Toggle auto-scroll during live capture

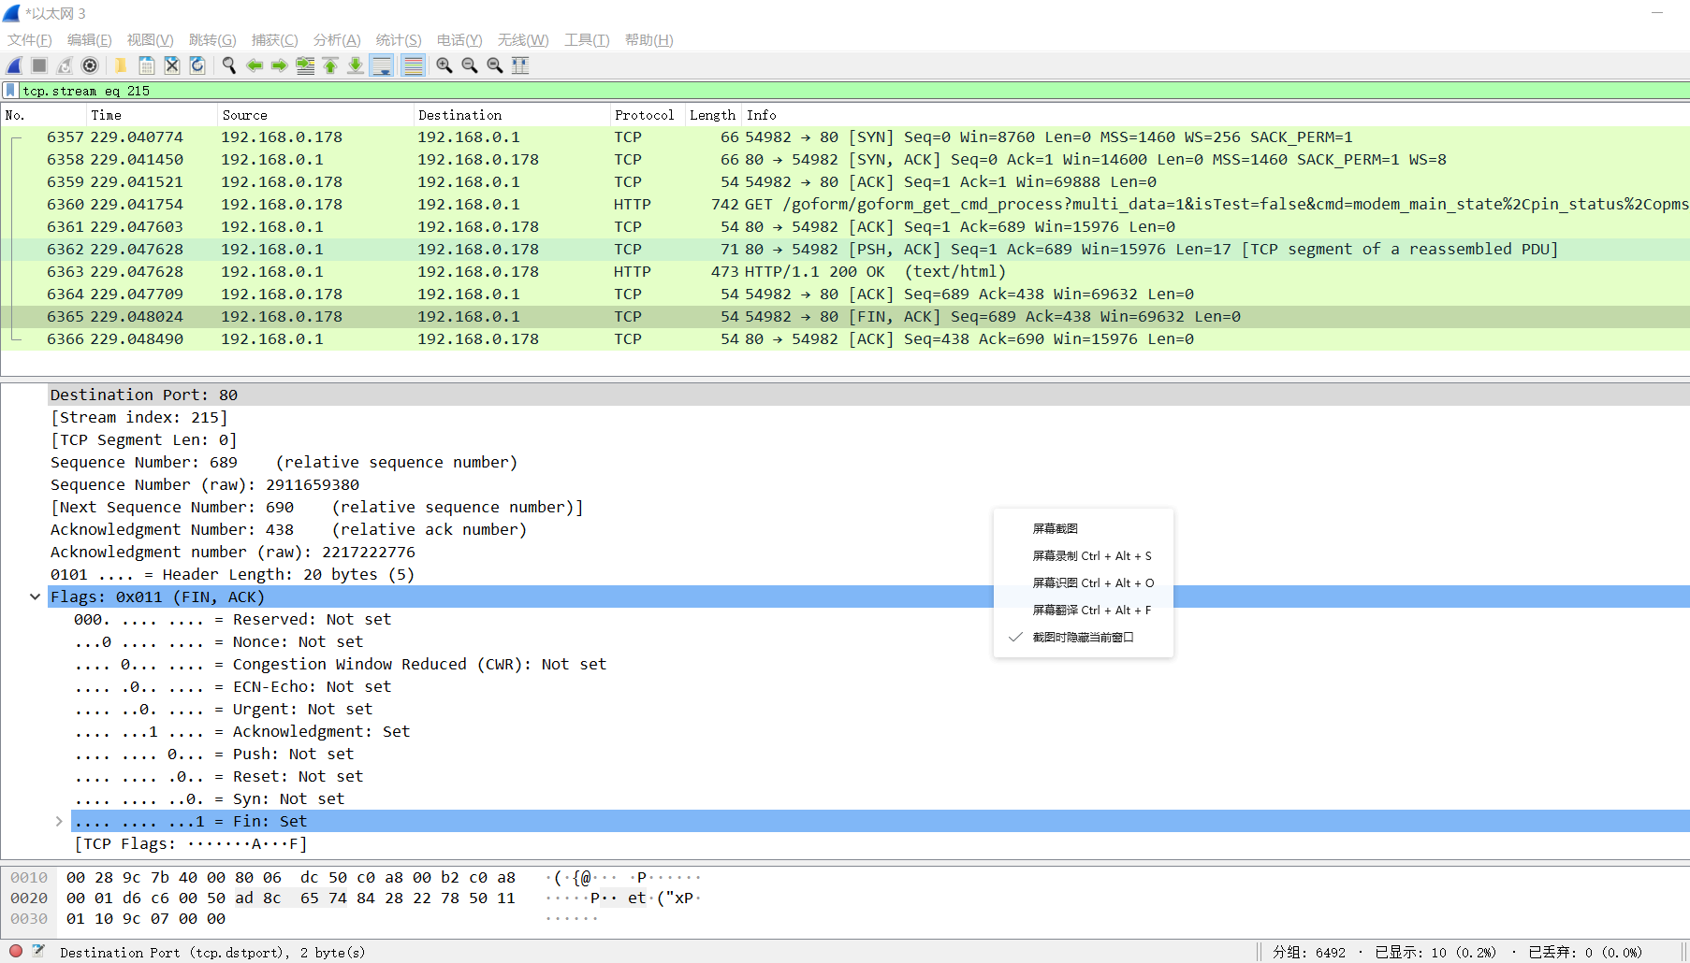coord(382,65)
